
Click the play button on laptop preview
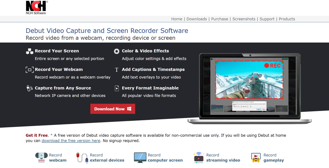point(249,81)
